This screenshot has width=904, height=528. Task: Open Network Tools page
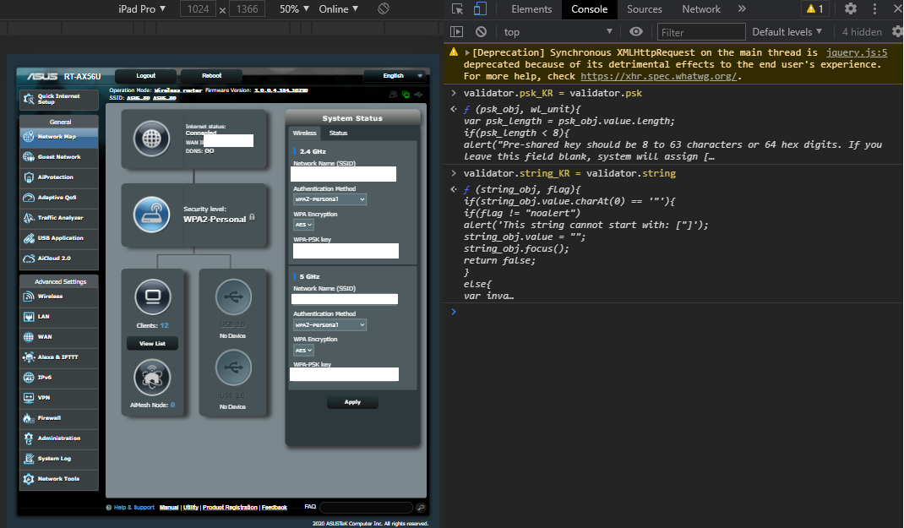59,479
